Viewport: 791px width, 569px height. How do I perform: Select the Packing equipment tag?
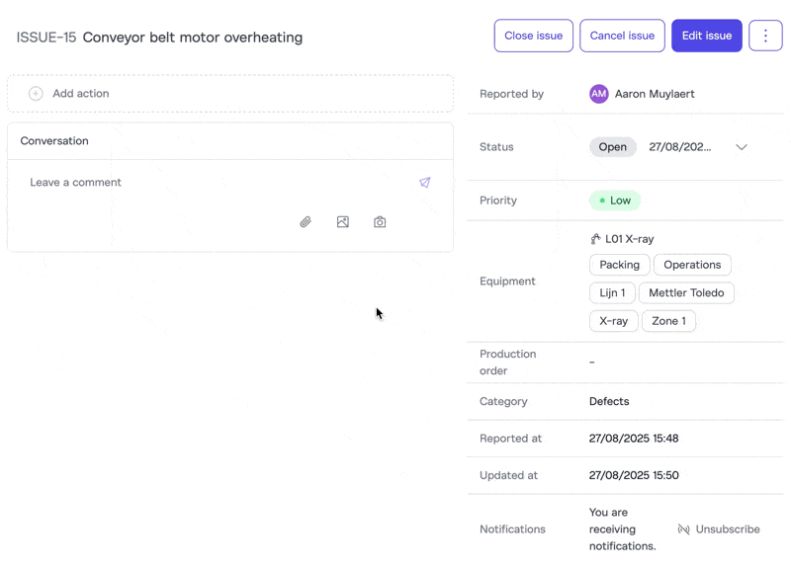(620, 265)
